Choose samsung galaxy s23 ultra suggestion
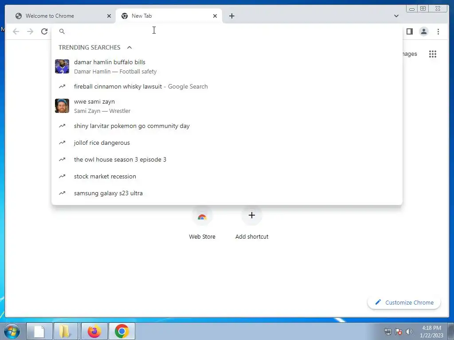This screenshot has width=454, height=340. click(x=227, y=193)
